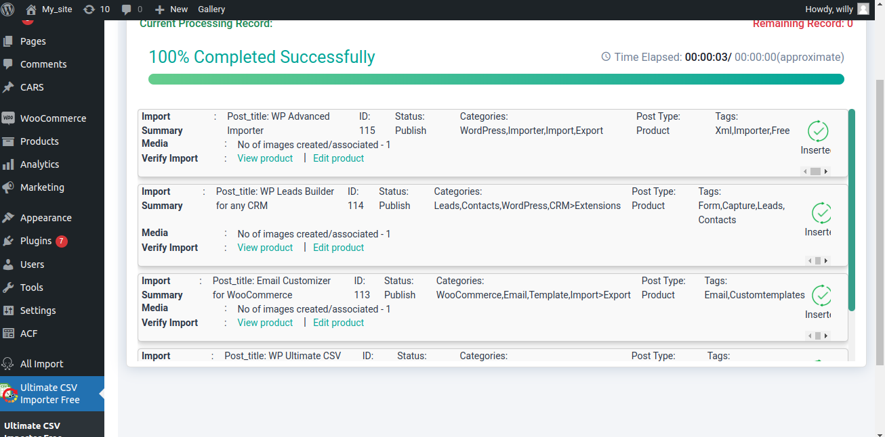Edit product for WP Leads Builder
Screen dimensions: 885x437
click(x=339, y=248)
